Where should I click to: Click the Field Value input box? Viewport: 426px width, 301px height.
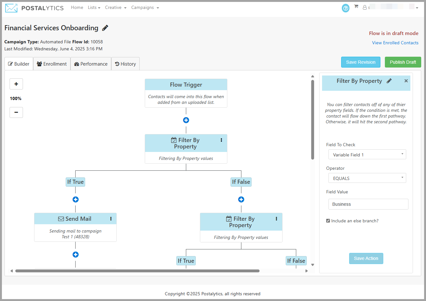click(x=368, y=204)
